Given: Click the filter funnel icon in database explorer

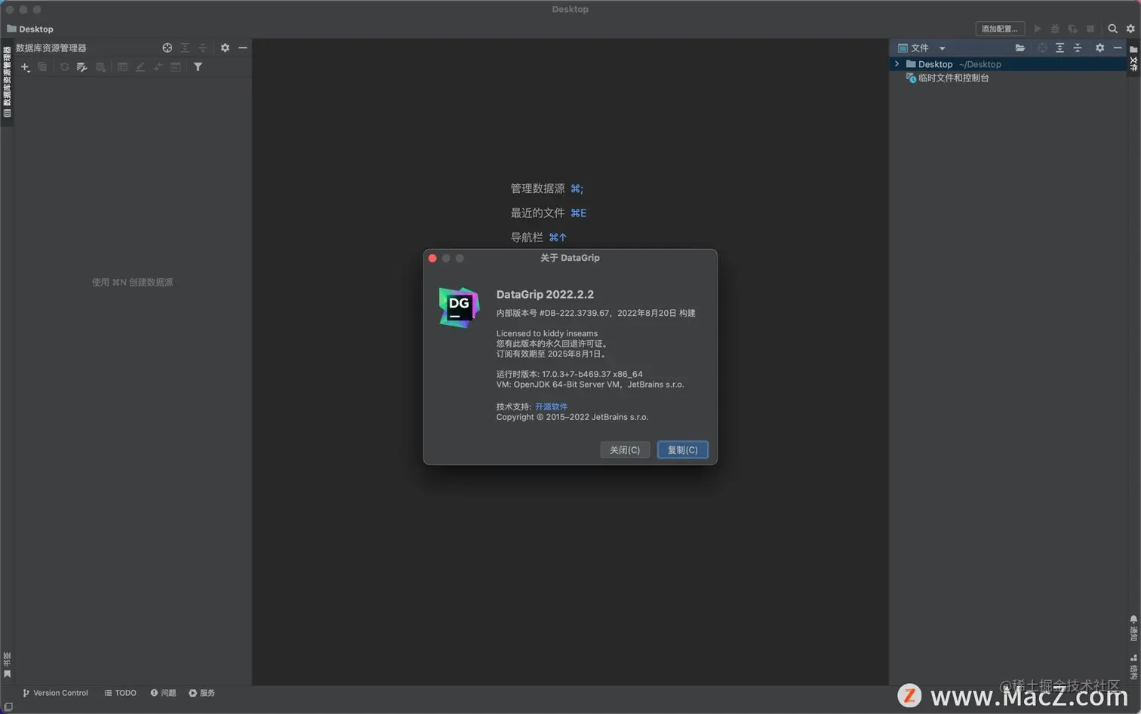Looking at the screenshot, I should pos(198,67).
